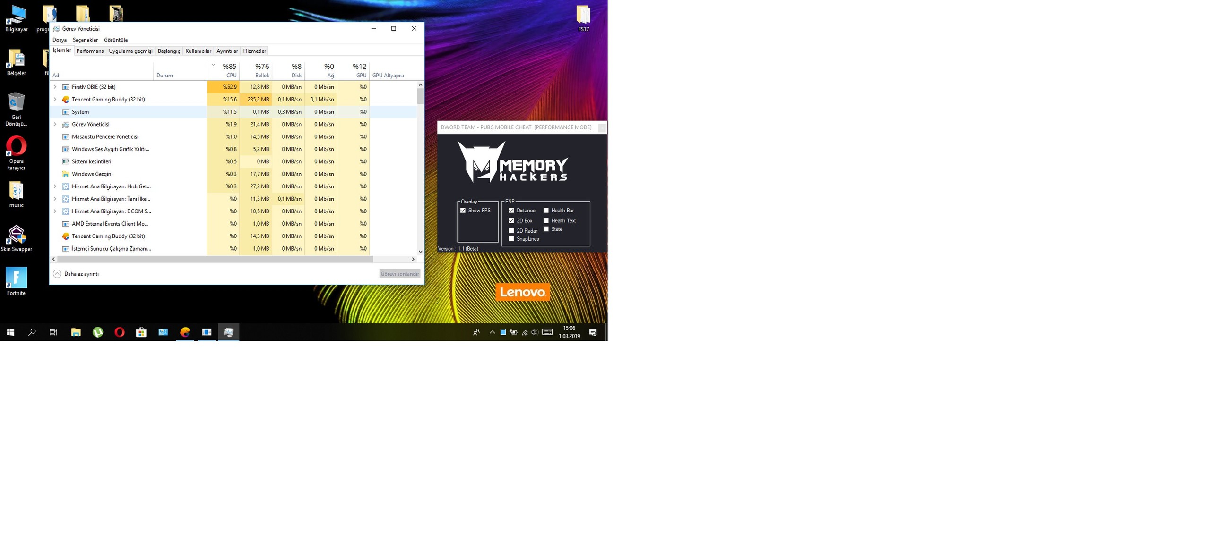Viewport: 1210px width, 540px height.
Task: Uncheck the 2D Box ESP checkbox
Action: coord(511,220)
